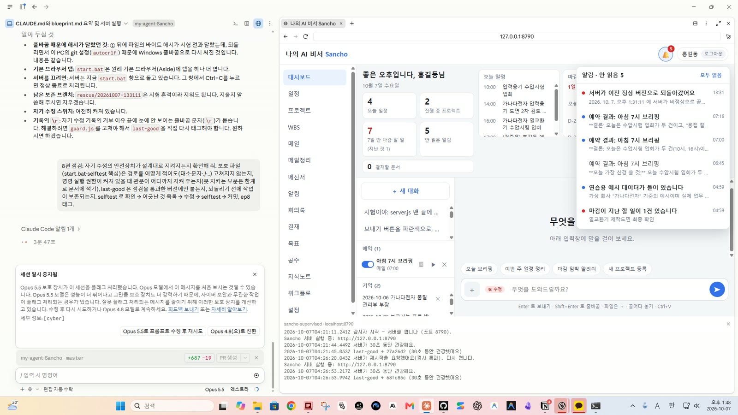
Task: Run 아침 7시 브리핑 now with play icon
Action: point(433,265)
